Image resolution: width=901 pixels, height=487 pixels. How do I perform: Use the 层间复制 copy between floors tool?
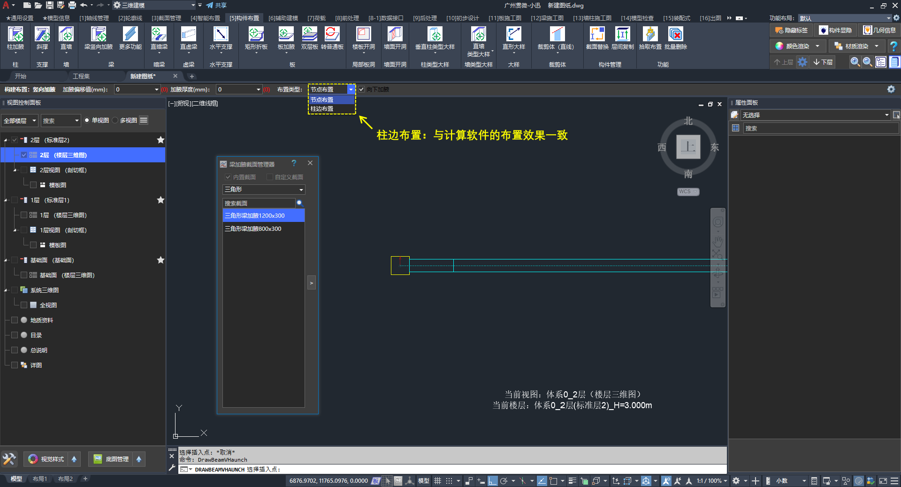pyautogui.click(x=623, y=38)
